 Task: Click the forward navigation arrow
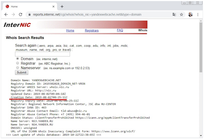point(13,15)
